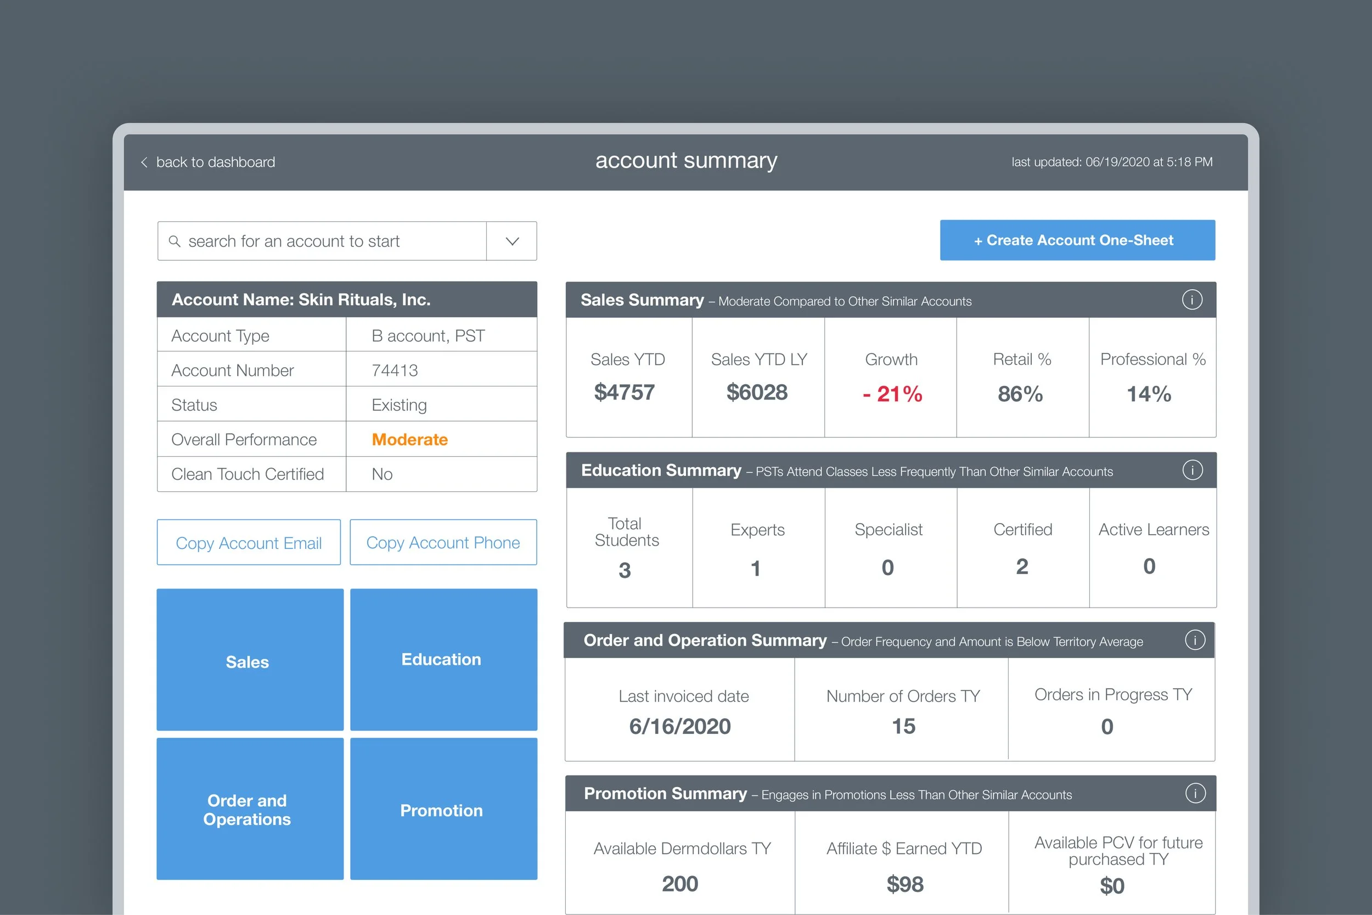This screenshot has width=1372, height=915.
Task: Select the Moderate performance value
Action: click(409, 440)
